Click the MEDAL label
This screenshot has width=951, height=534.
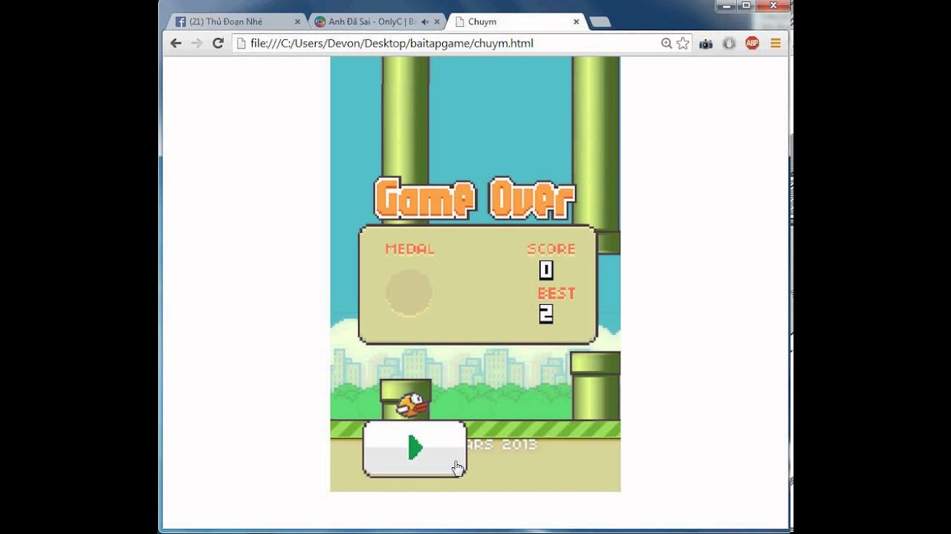pyautogui.click(x=410, y=249)
